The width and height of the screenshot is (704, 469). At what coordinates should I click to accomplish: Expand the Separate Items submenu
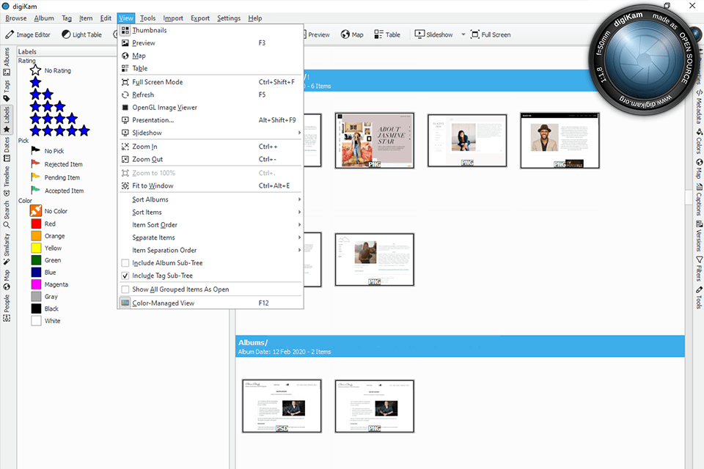click(210, 237)
